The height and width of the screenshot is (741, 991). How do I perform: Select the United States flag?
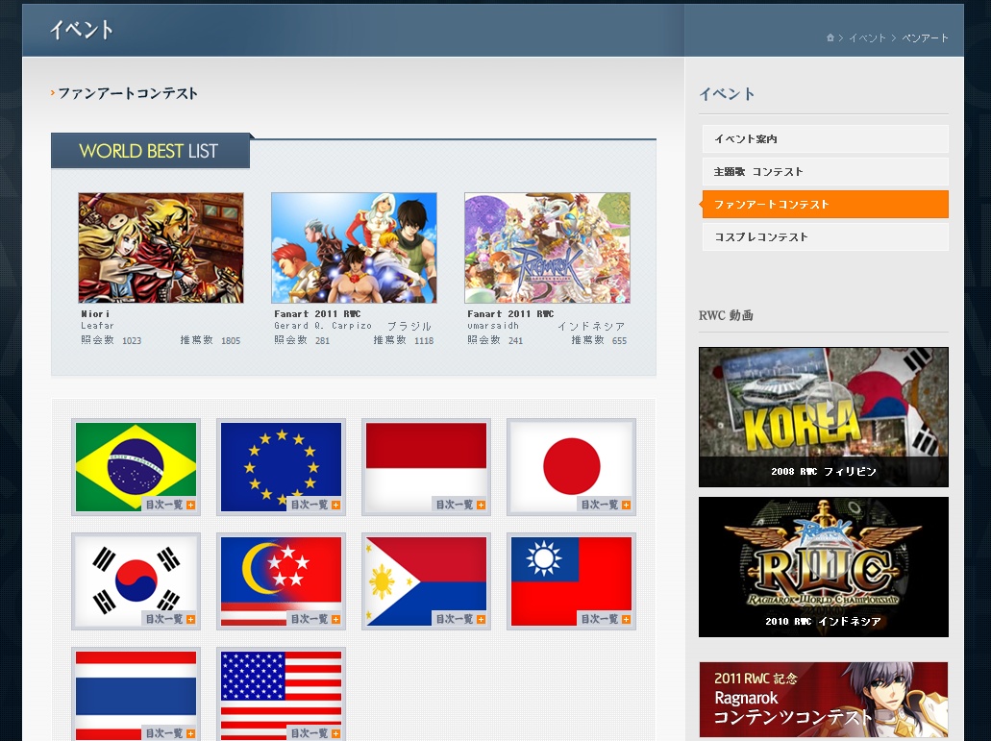[281, 694]
